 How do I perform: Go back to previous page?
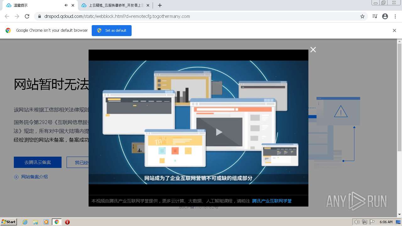tap(7, 16)
